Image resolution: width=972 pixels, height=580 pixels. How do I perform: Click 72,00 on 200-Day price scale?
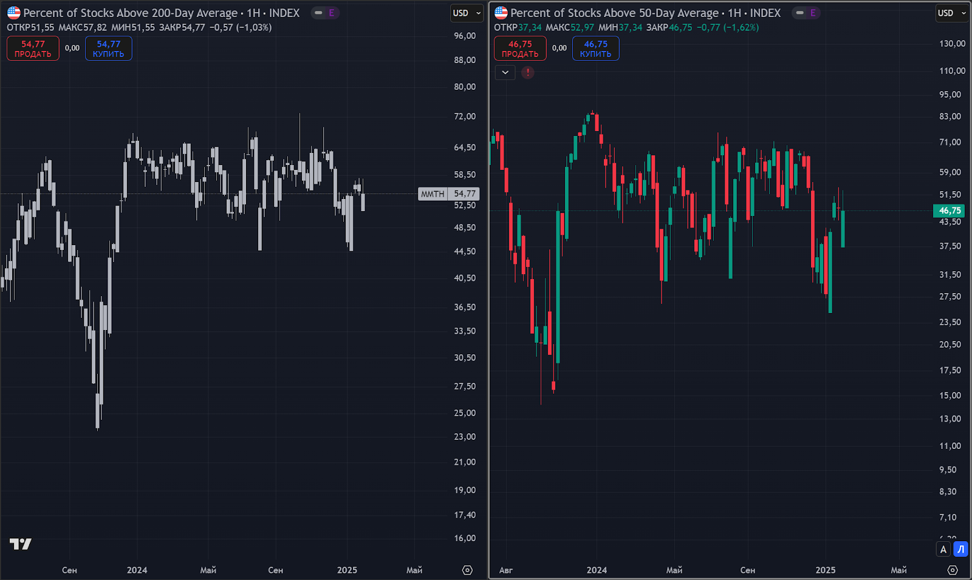(465, 116)
